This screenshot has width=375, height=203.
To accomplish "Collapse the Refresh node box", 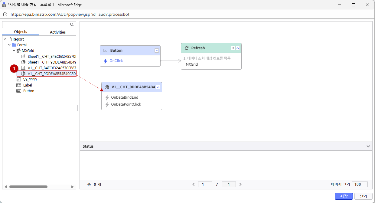I will pyautogui.click(x=238, y=48).
